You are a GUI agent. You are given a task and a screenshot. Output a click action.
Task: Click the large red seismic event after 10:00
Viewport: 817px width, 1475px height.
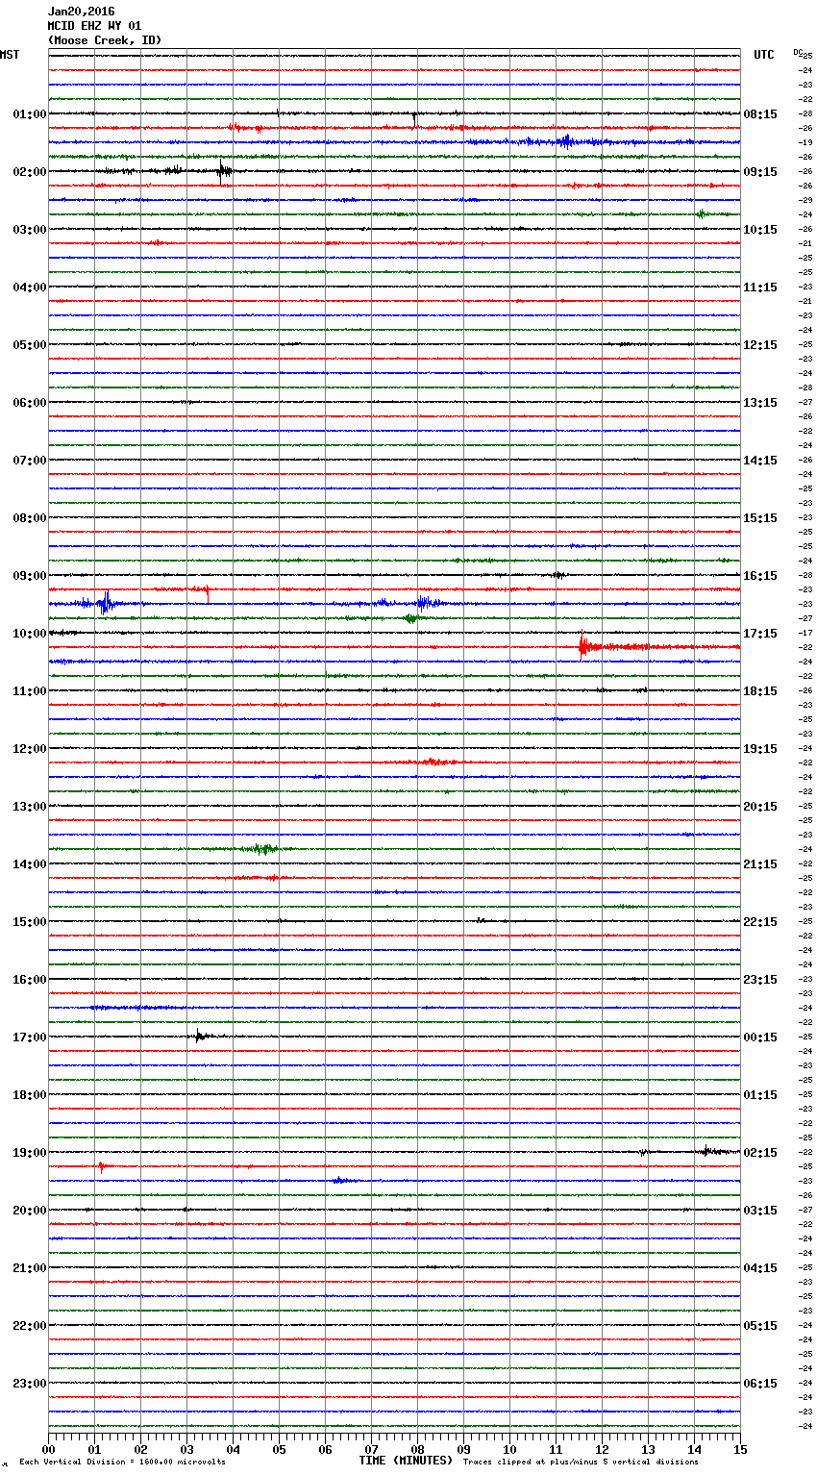click(584, 646)
